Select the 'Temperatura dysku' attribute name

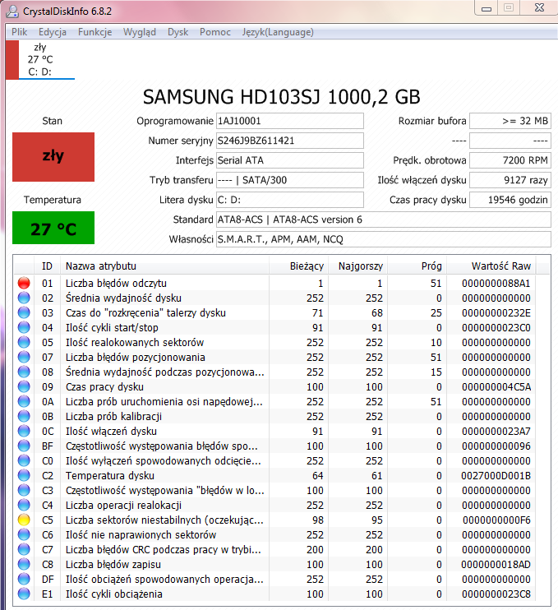click(109, 475)
